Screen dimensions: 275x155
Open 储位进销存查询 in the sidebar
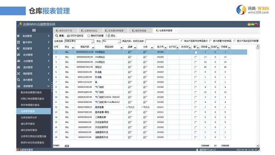click(x=29, y=130)
